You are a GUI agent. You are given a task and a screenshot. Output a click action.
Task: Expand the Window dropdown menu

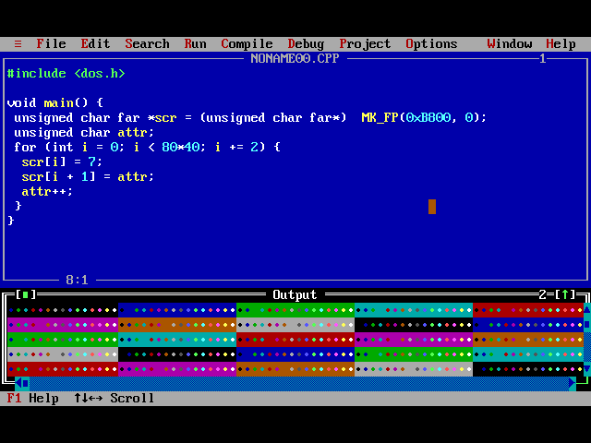point(509,44)
